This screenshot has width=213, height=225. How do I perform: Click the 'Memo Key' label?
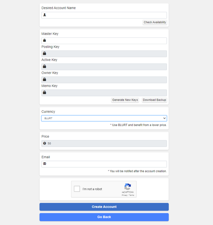49,86
